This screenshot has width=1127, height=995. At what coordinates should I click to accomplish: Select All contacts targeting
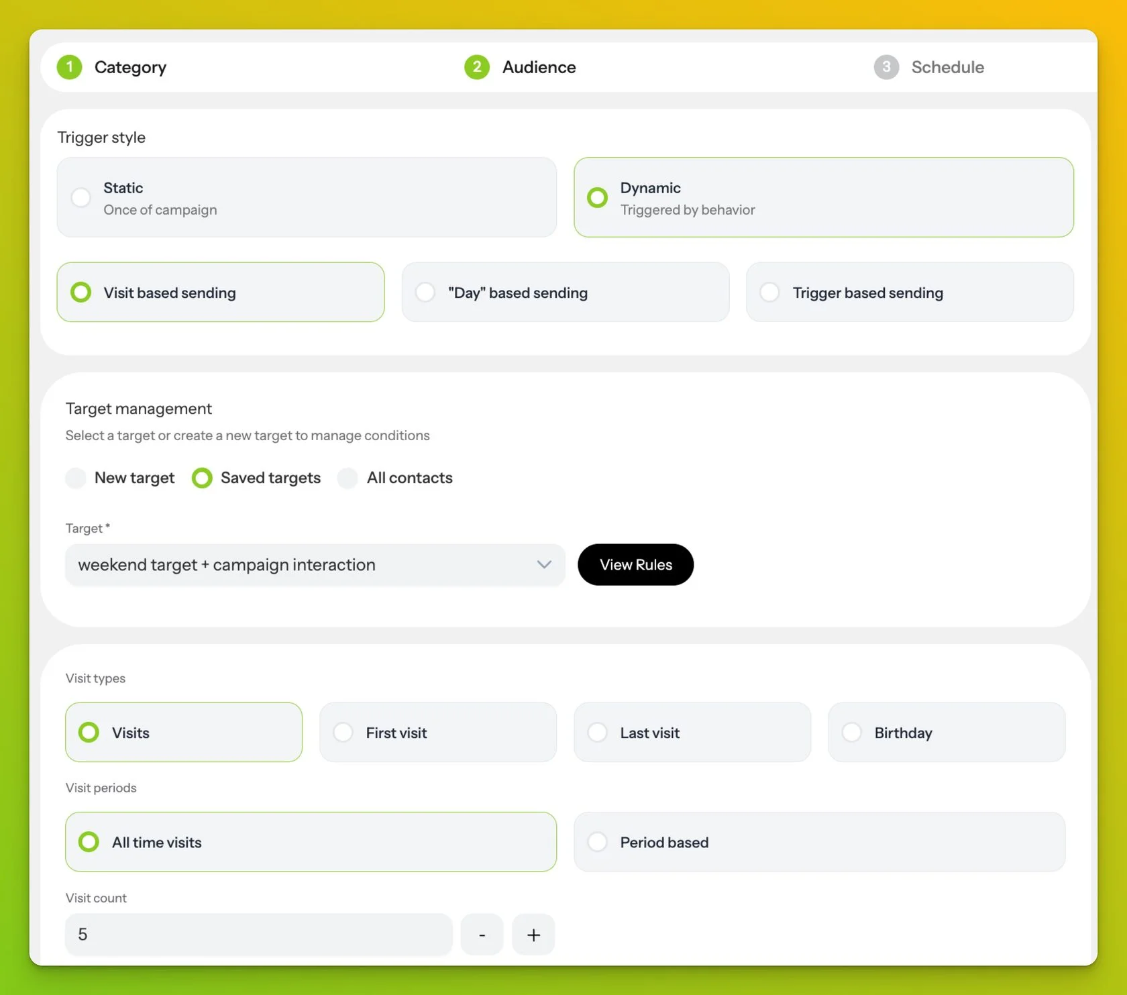click(396, 478)
